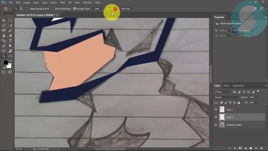Choose Zoom In mode in options bar
Image resolution: width=268 pixels, height=151 pixels.
point(16,8)
